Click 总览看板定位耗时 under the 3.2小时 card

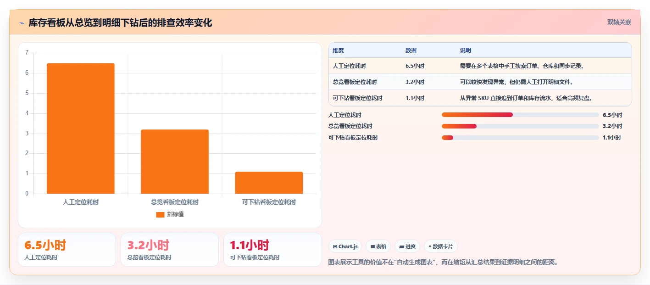tap(150, 257)
